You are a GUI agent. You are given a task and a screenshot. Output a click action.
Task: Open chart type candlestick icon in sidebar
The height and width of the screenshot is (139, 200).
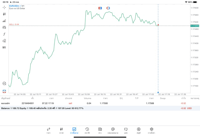coord(4,14)
